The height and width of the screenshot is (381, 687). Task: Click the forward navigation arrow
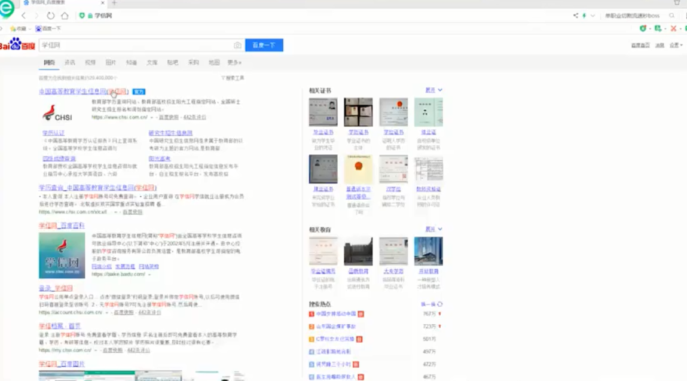pos(37,16)
